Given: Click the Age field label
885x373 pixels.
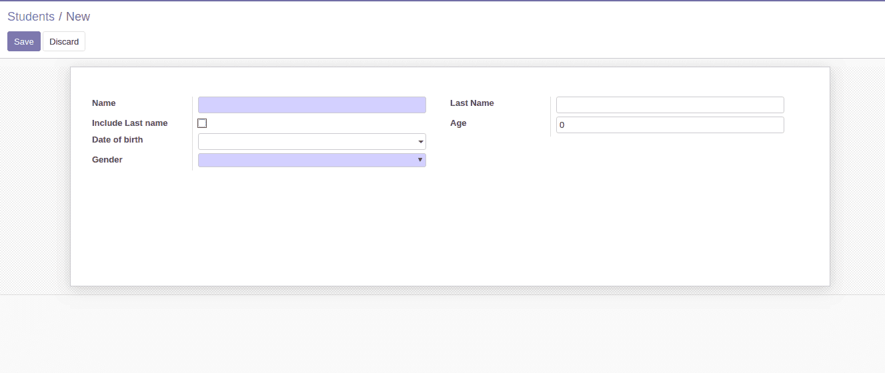Looking at the screenshot, I should point(458,123).
